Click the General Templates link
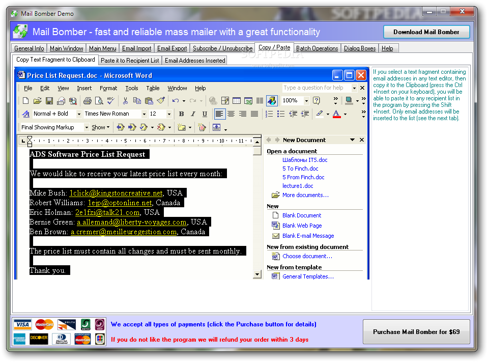Image resolution: width=488 pixels, height=362 pixels. pos(308,276)
